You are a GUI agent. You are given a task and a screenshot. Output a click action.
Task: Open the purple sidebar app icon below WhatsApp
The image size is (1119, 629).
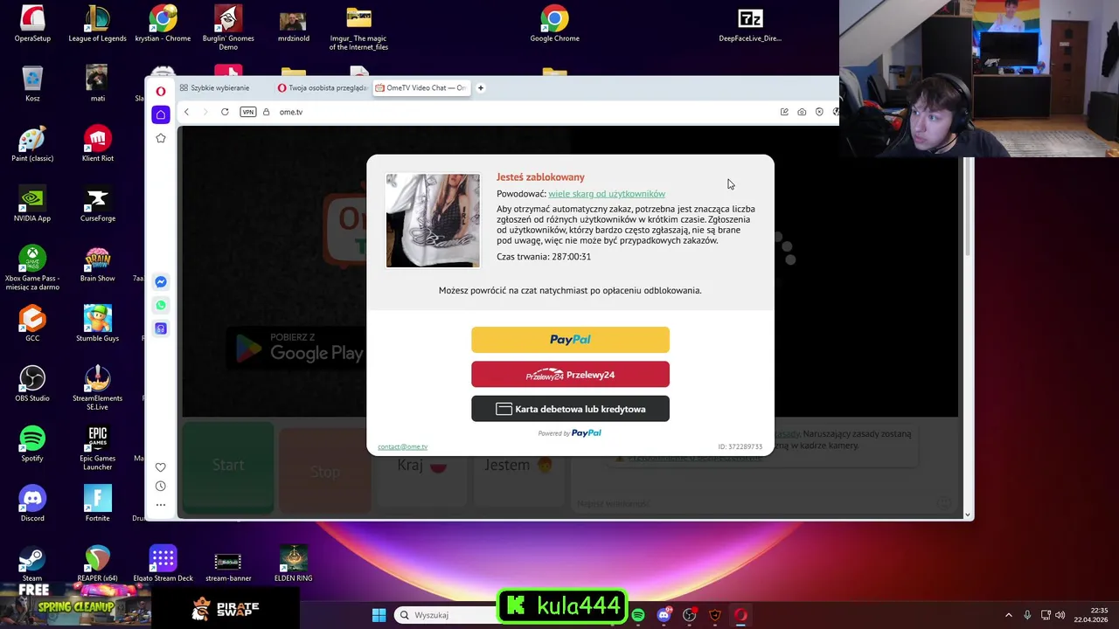click(161, 328)
